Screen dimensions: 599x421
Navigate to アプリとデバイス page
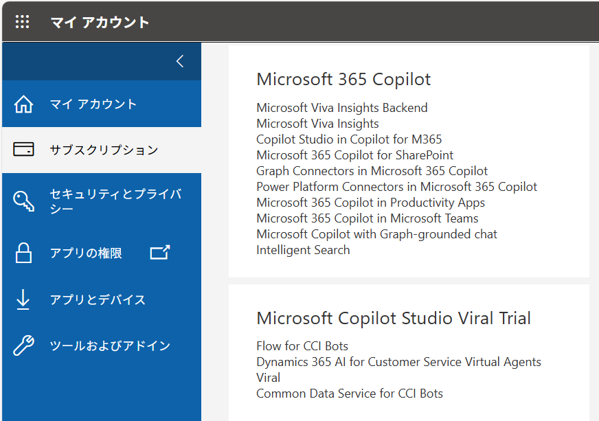(102, 299)
